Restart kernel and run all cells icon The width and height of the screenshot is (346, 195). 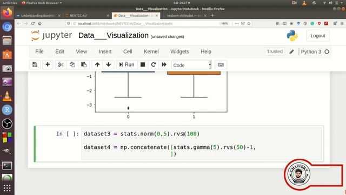164,64
